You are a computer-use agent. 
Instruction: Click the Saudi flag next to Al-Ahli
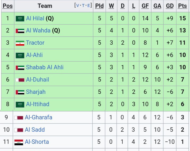tap(20, 55)
